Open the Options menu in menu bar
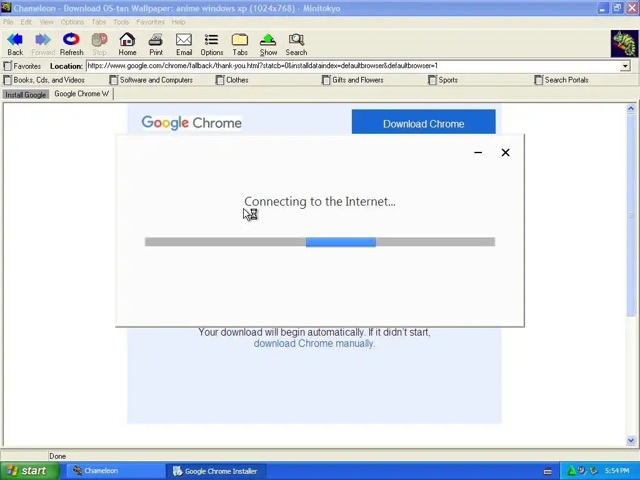This screenshot has height=480, width=640. coord(72,22)
